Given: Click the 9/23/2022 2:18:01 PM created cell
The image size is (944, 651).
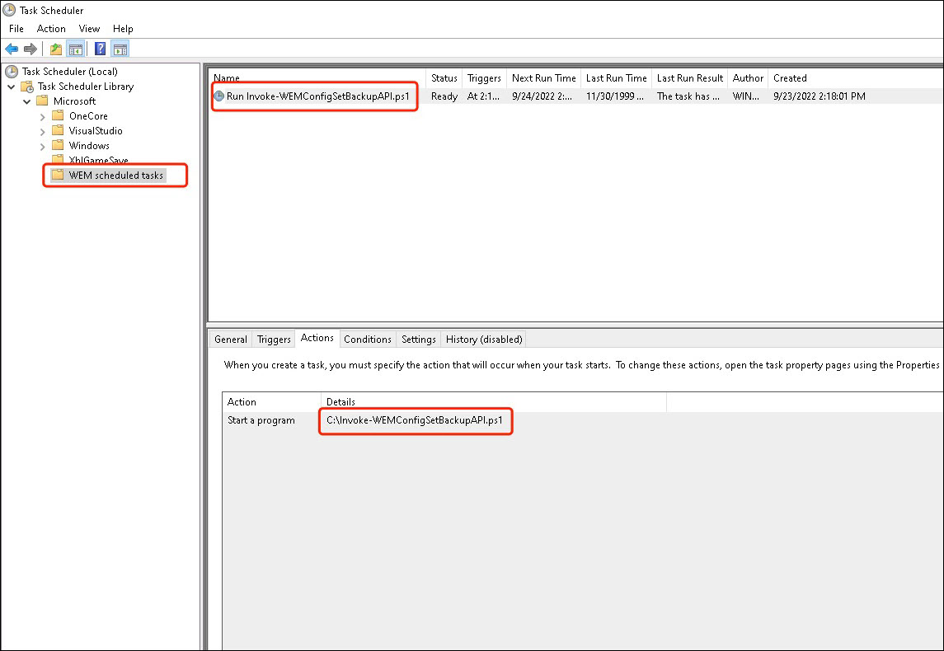Looking at the screenshot, I should 820,96.
